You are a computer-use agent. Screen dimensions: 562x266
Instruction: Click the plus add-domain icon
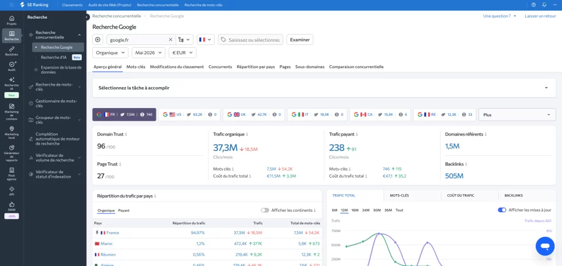[98, 39]
